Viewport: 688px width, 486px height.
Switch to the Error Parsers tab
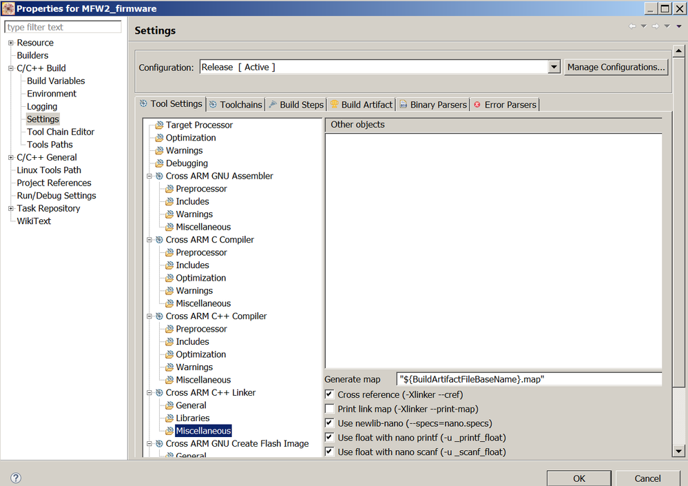click(505, 105)
